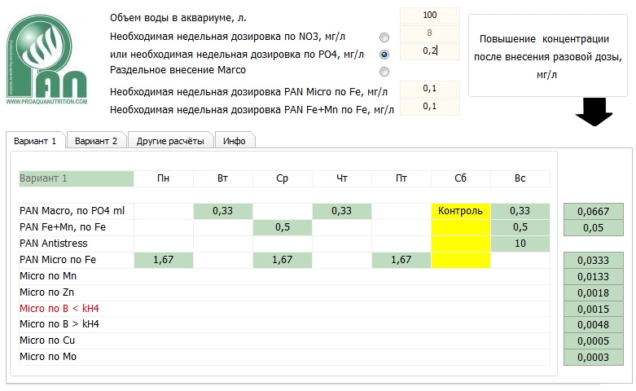Viewport: 636px width, 391px height.
Task: Click the PAN Fe+Mn dosage field
Action: click(x=429, y=107)
